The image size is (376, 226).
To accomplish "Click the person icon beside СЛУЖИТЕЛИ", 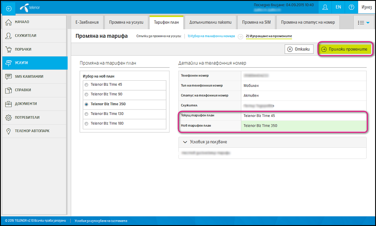I will pyautogui.click(x=8, y=36).
